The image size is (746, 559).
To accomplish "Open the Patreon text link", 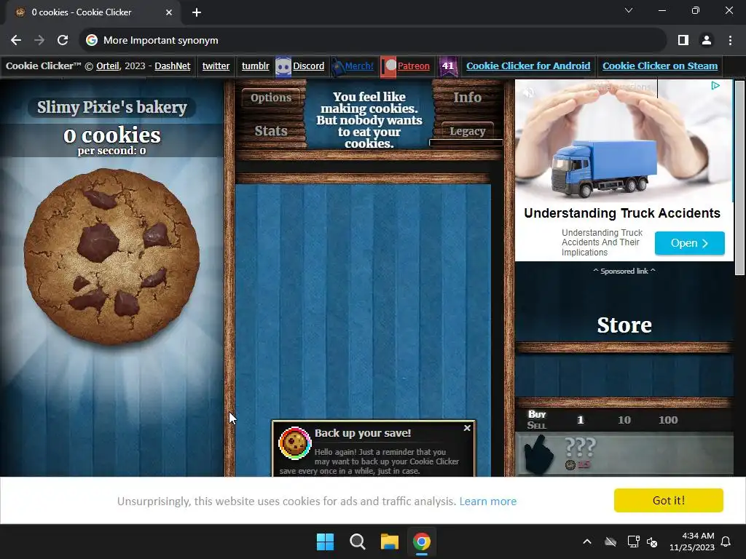I will click(x=414, y=66).
